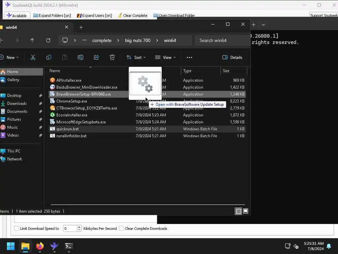Viewport: 338px width, 254px height.
Task: Click File Explorer icon in taskbar
Action: [x=25, y=246]
